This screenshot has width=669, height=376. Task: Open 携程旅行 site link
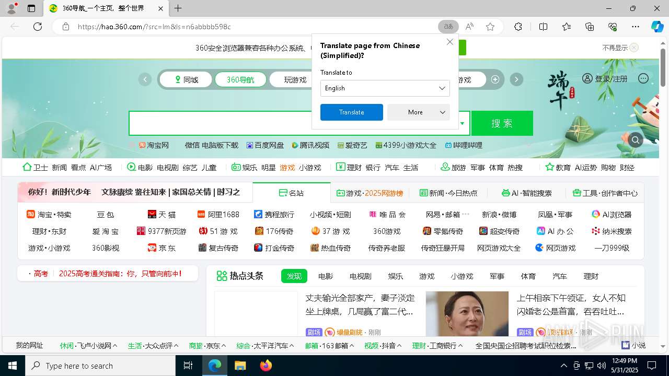click(274, 214)
